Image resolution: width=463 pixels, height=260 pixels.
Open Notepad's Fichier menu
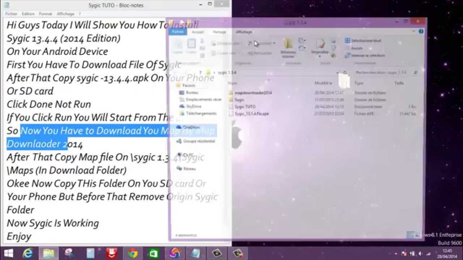pos(11,14)
